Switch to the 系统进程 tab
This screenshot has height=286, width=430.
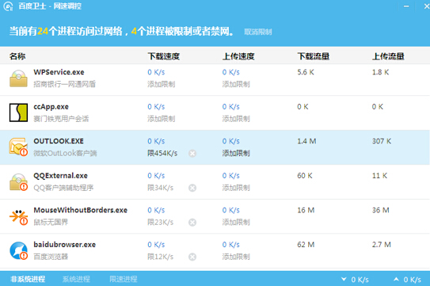[x=76, y=279]
